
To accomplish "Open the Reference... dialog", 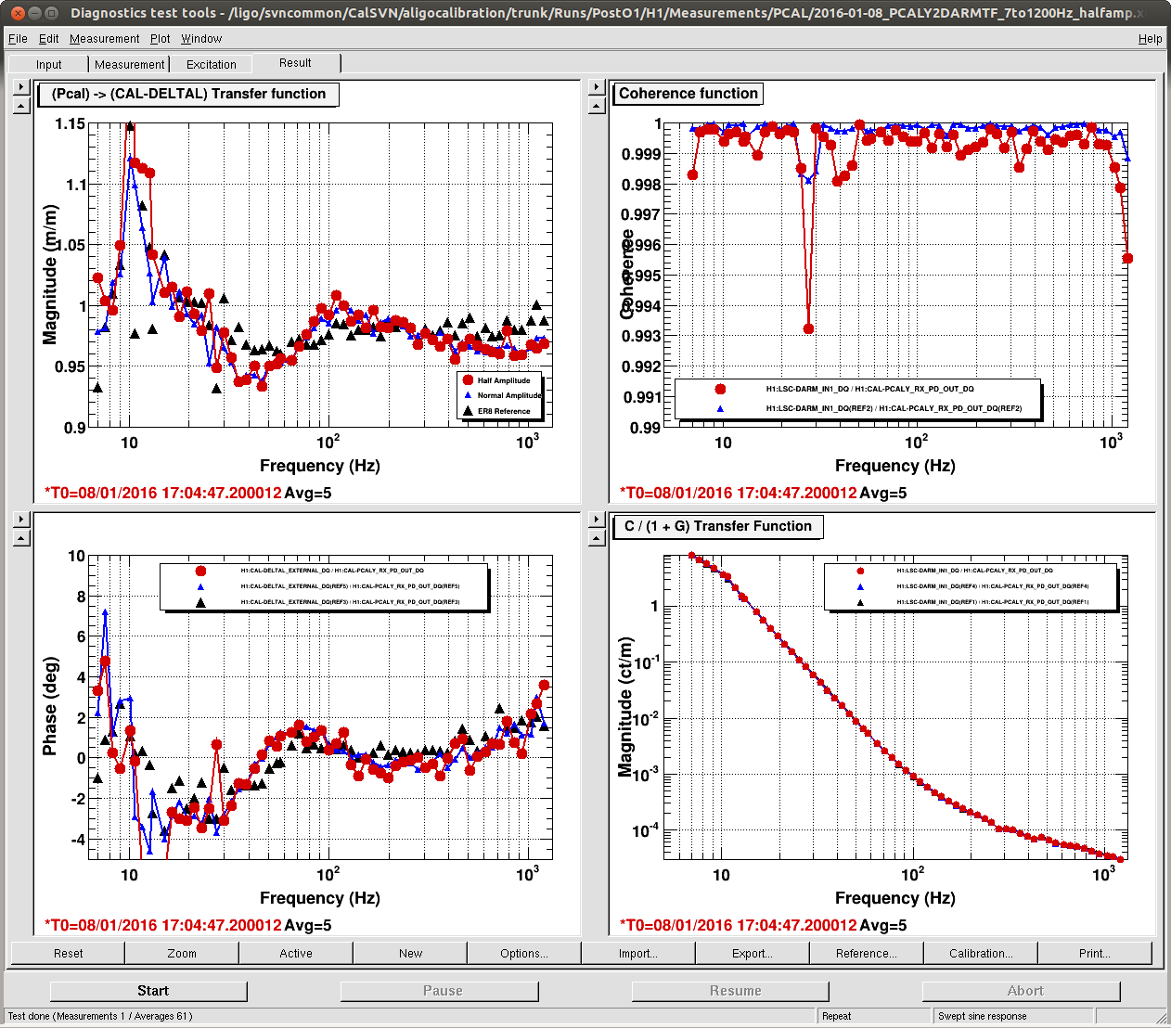I will click(867, 953).
